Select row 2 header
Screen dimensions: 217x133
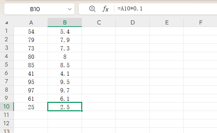pyautogui.click(x=7, y=40)
